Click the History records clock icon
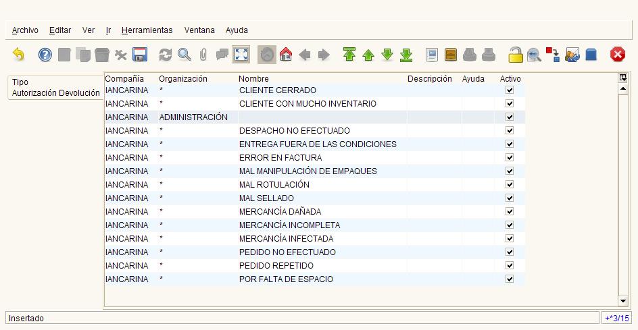This screenshot has width=638, height=330. (x=267, y=55)
